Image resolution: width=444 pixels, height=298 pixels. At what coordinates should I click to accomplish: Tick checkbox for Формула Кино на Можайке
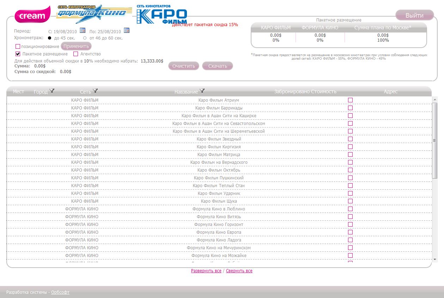(x=350, y=256)
